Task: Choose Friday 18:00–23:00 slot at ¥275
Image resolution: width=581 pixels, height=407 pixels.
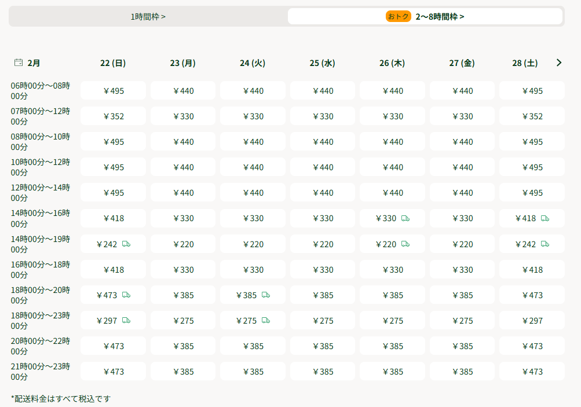Action: click(462, 321)
